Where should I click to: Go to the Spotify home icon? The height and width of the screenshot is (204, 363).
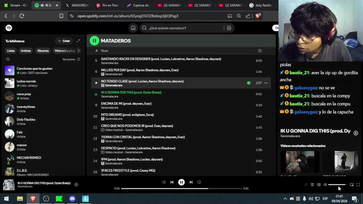[x=133, y=28]
